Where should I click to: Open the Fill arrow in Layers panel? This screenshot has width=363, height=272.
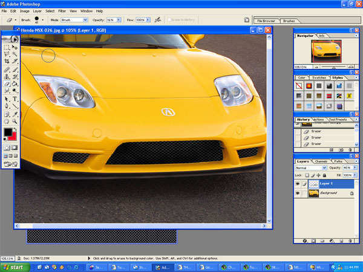(355, 175)
